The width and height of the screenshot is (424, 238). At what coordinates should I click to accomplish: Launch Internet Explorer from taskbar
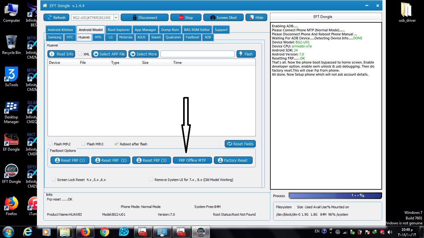(x=28, y=231)
